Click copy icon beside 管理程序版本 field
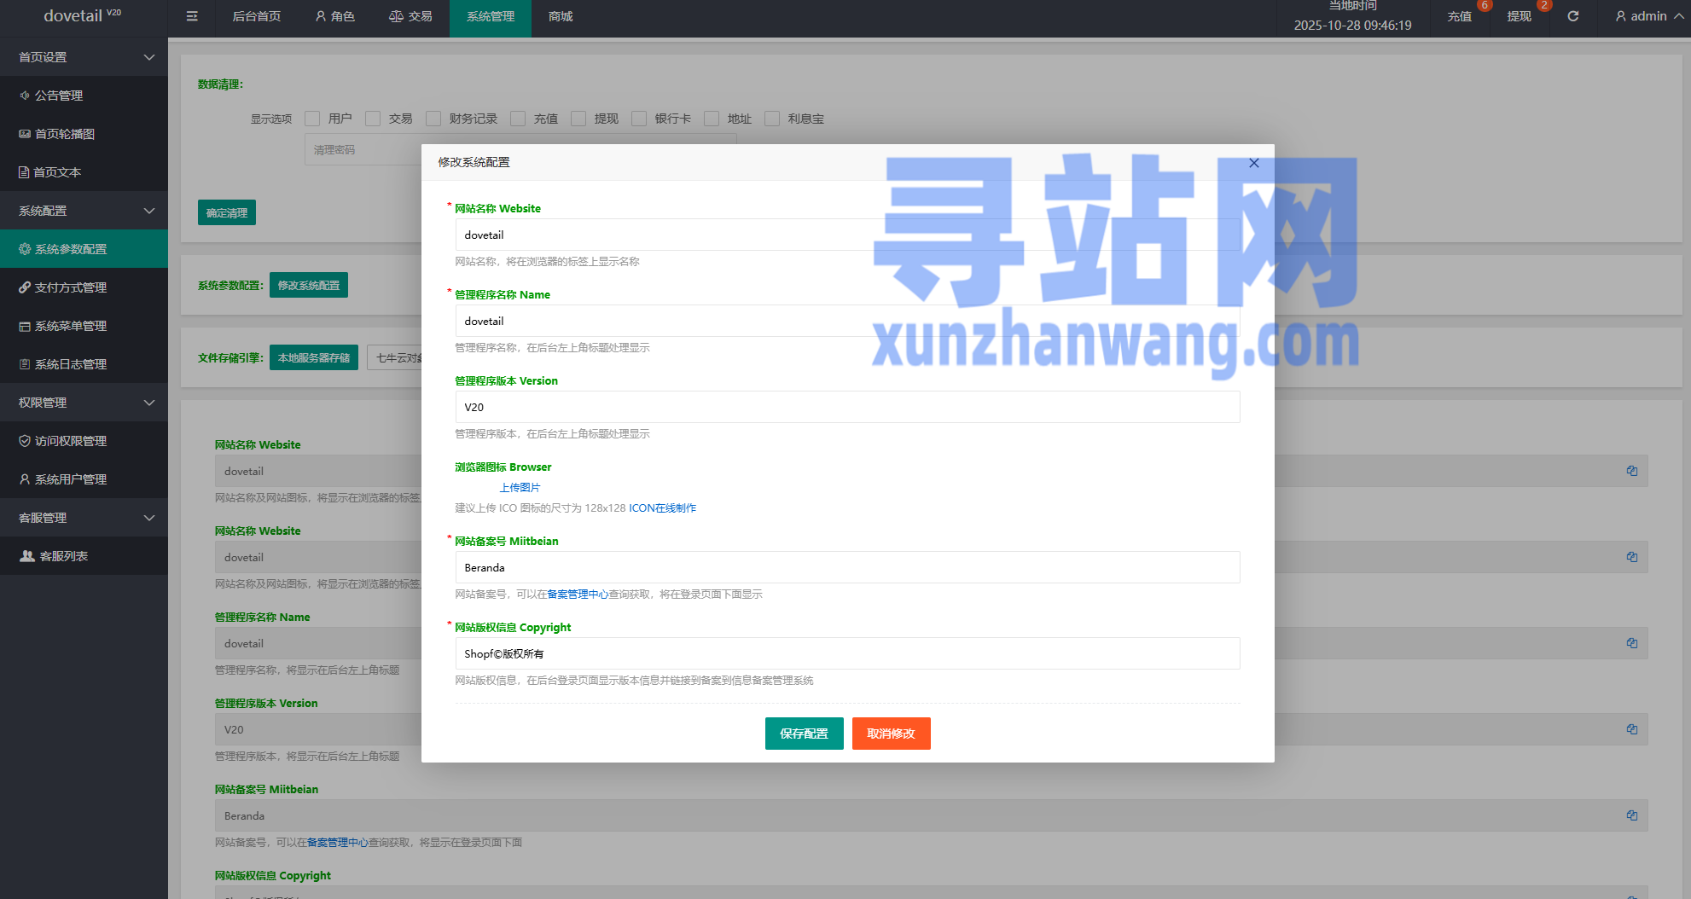Viewport: 1691px width, 899px height. (x=1631, y=729)
